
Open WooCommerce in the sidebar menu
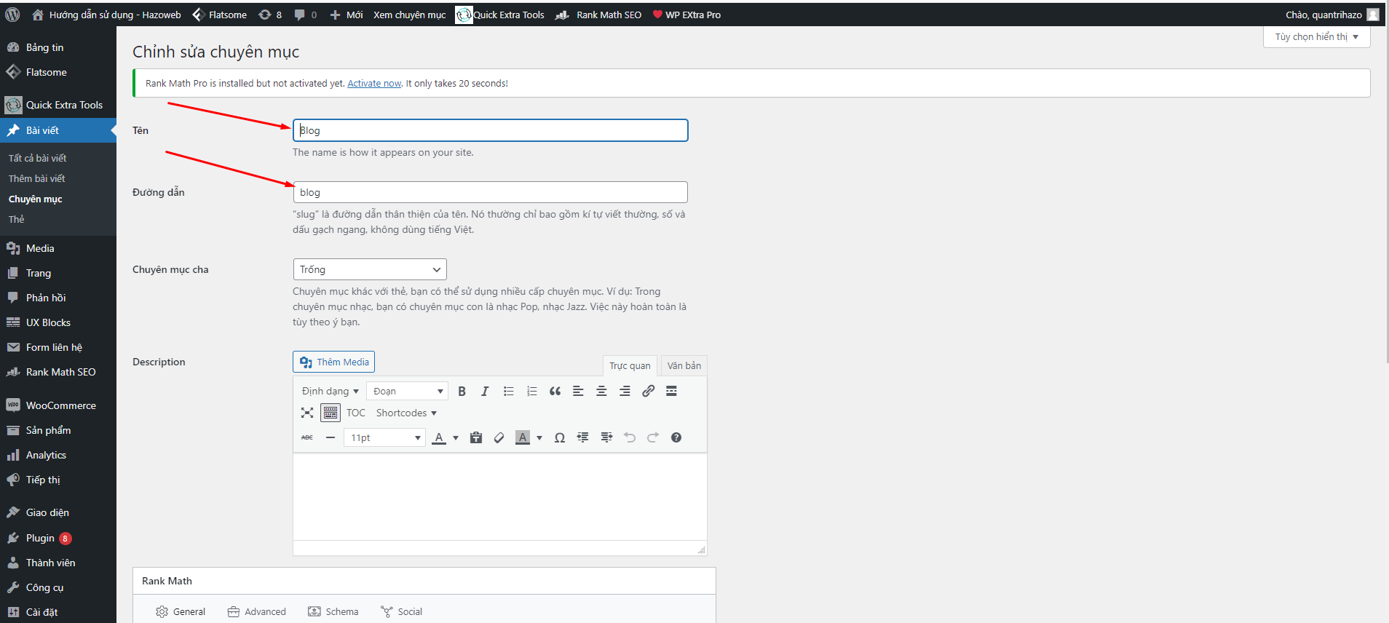pyautogui.click(x=60, y=405)
